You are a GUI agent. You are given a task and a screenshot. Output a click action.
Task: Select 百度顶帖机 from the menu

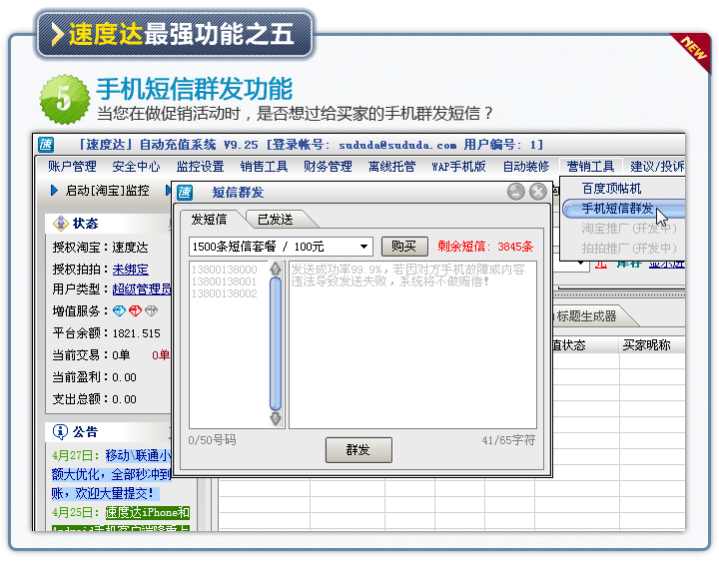(612, 189)
